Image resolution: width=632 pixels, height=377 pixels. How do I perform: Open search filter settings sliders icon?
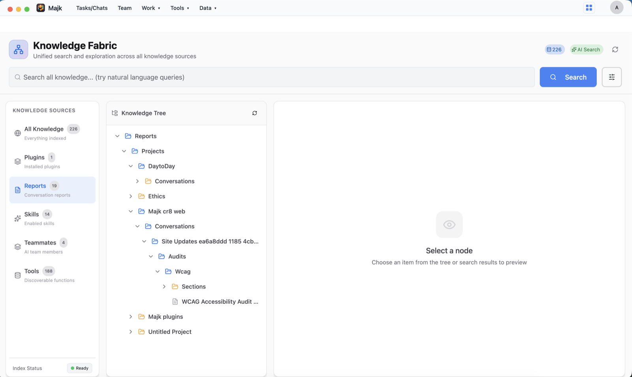pos(611,77)
